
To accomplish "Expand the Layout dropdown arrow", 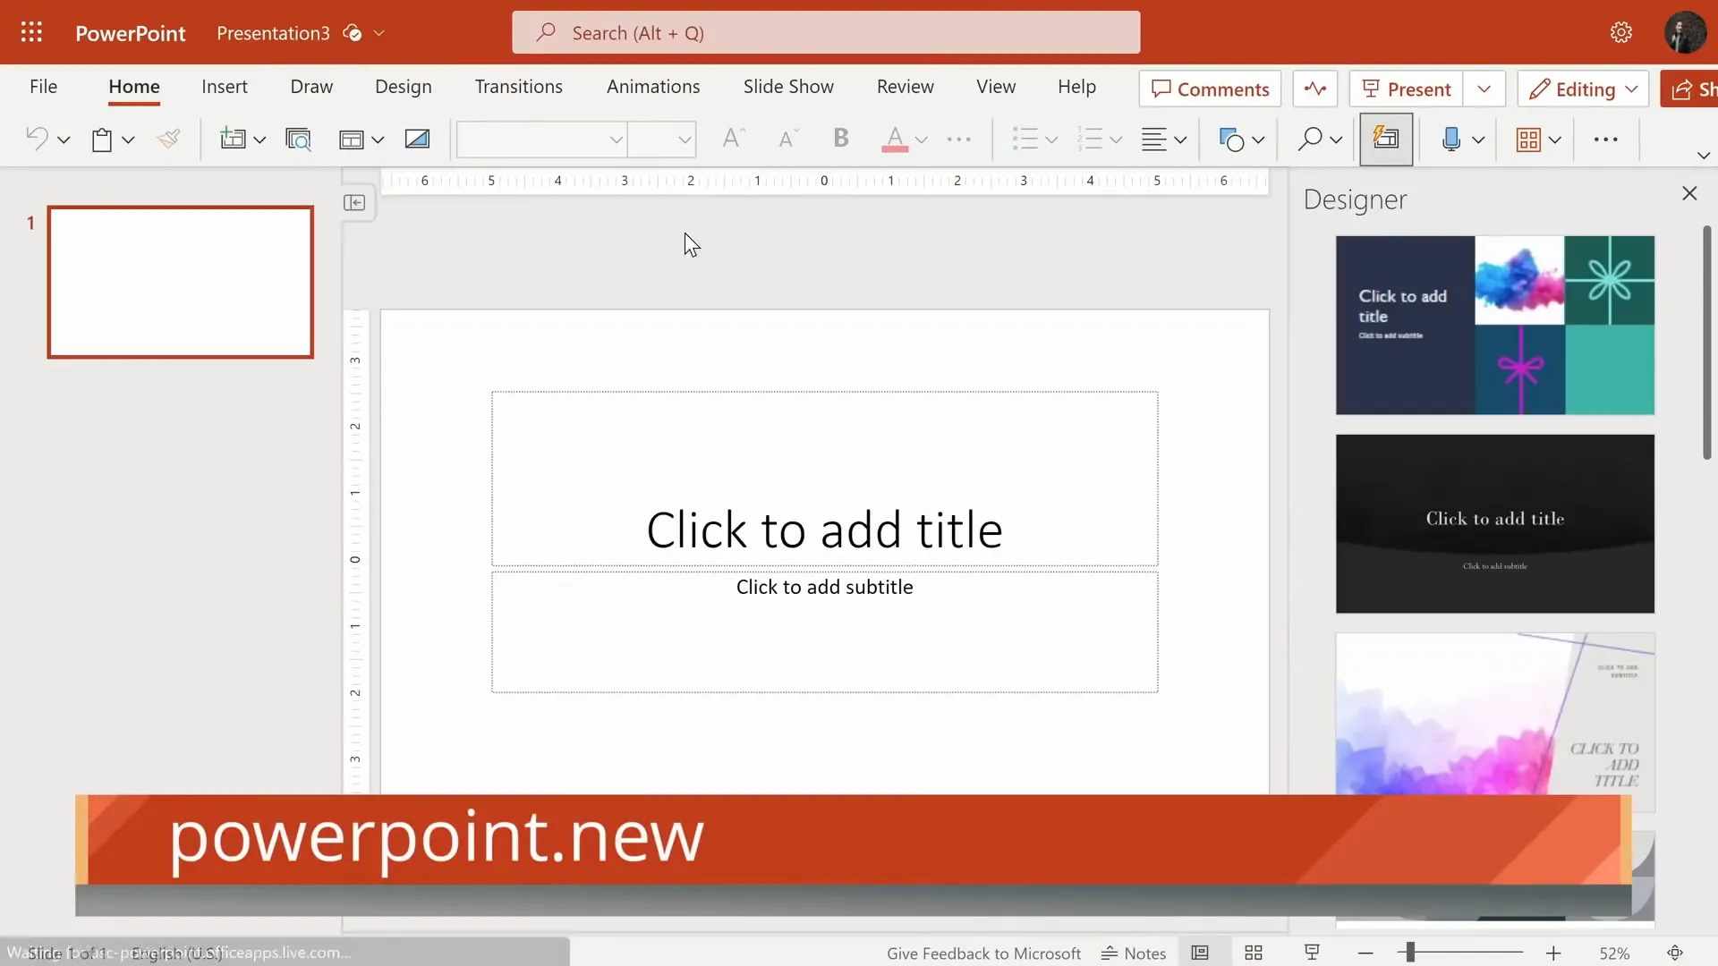I will [378, 140].
